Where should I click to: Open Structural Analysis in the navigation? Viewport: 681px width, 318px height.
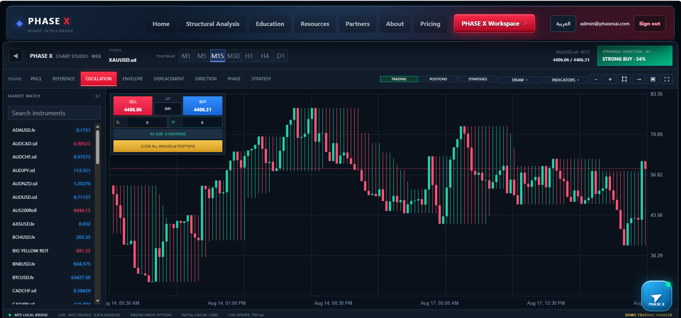pos(213,24)
